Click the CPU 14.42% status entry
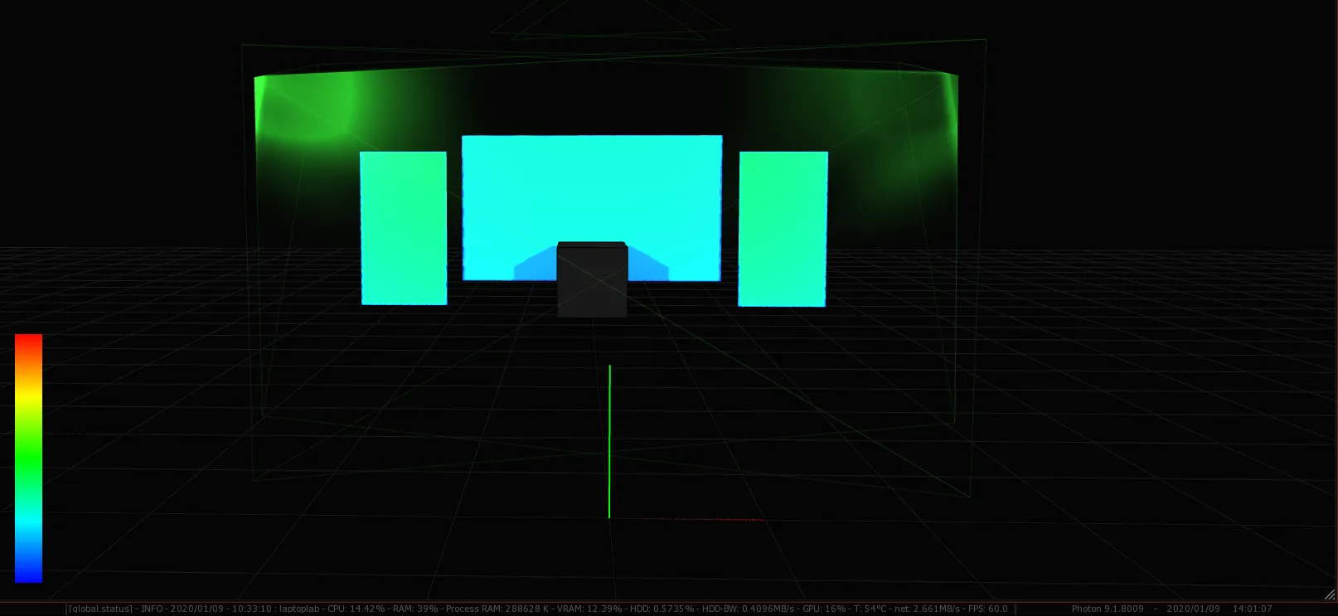This screenshot has height=616, width=1338. coord(356,609)
